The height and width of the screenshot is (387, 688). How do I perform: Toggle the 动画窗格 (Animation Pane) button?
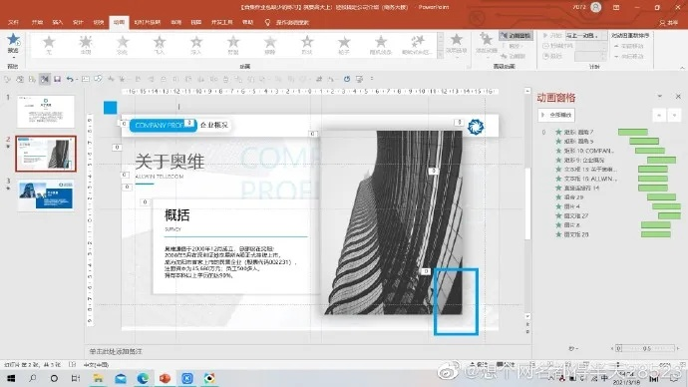(x=516, y=36)
